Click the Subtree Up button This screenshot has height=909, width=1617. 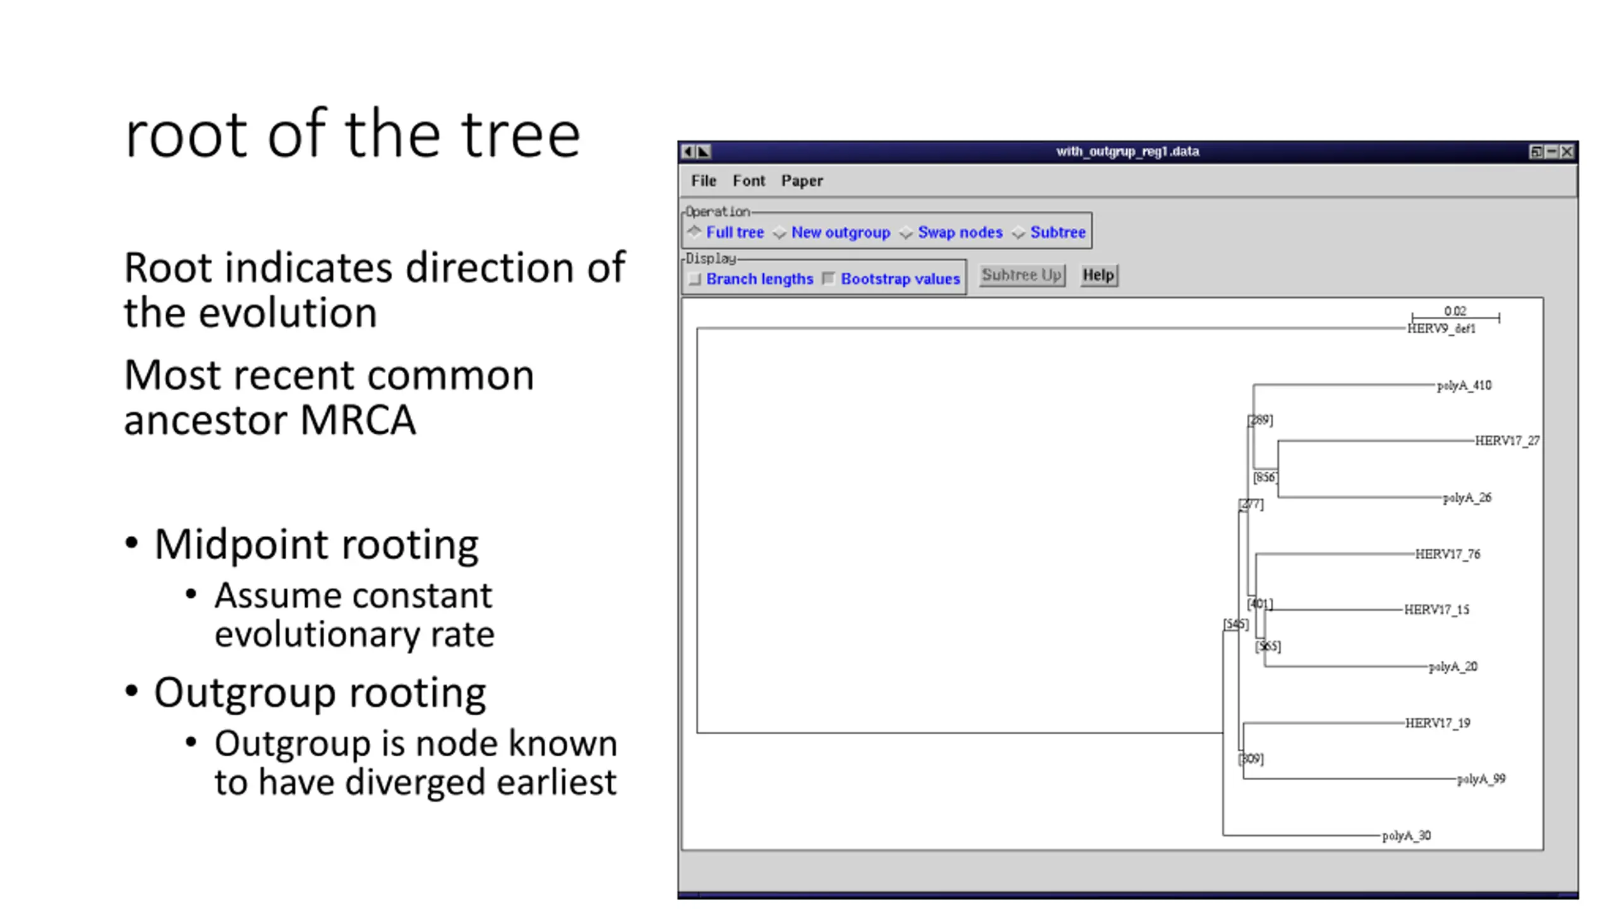click(x=1022, y=275)
